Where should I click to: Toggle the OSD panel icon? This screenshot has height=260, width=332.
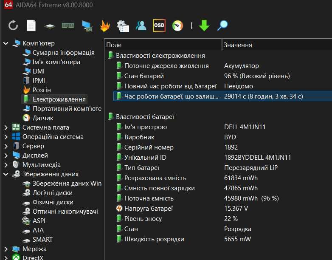pyautogui.click(x=159, y=25)
